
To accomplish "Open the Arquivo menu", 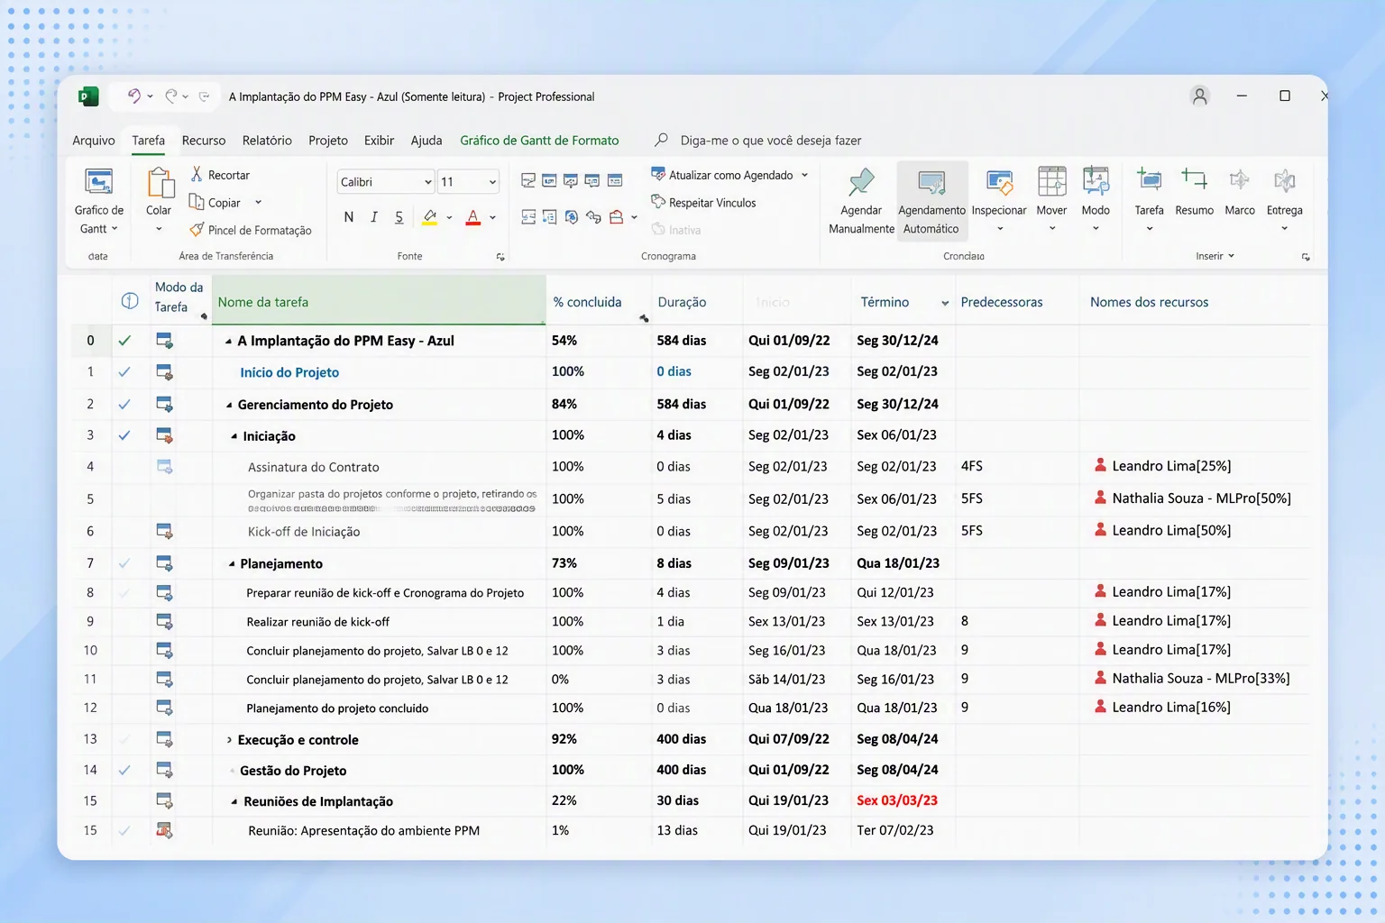I will (94, 140).
